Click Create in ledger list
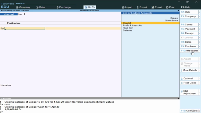Viewport: 201px width, 113px height. [174, 18]
